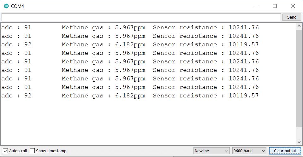Click the COM4 window title text

point(17,6)
